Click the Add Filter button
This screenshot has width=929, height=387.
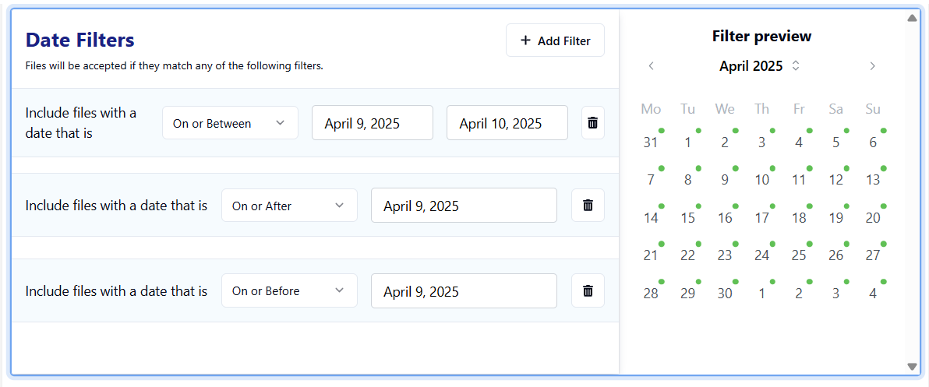[555, 40]
